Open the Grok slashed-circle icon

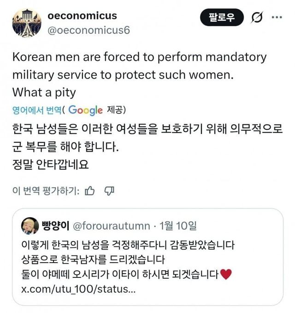point(257,18)
